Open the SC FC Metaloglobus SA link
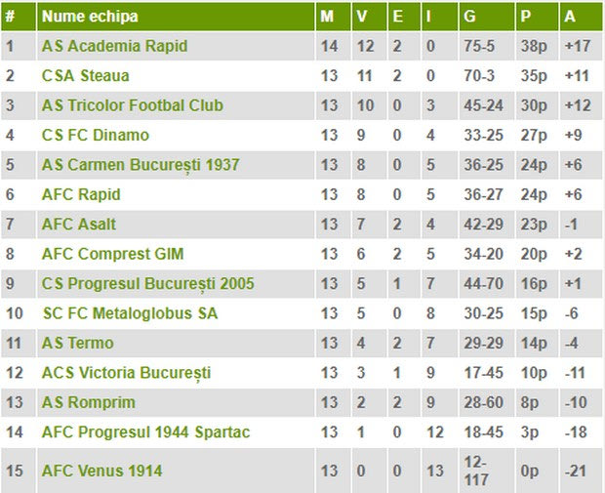 (131, 313)
